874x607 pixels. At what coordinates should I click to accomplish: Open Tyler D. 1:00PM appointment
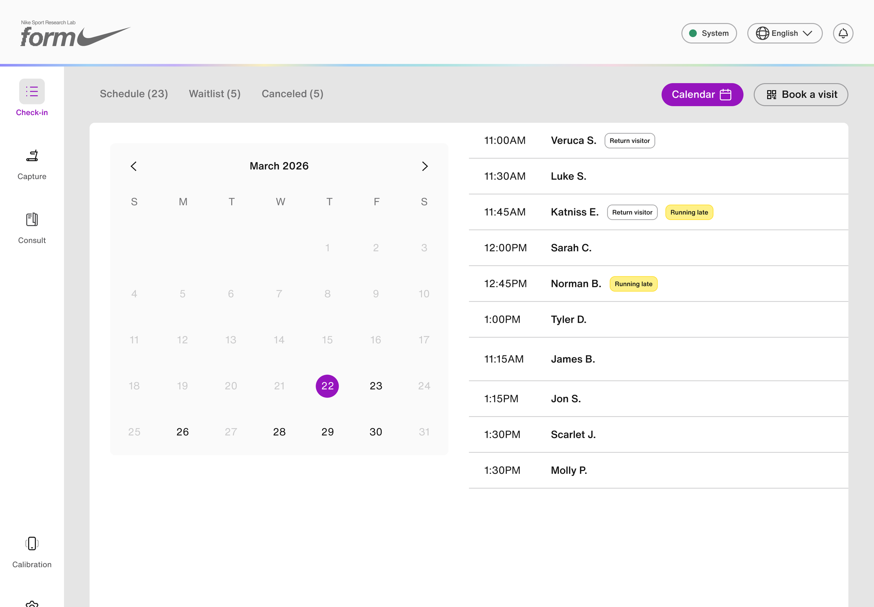(x=658, y=319)
